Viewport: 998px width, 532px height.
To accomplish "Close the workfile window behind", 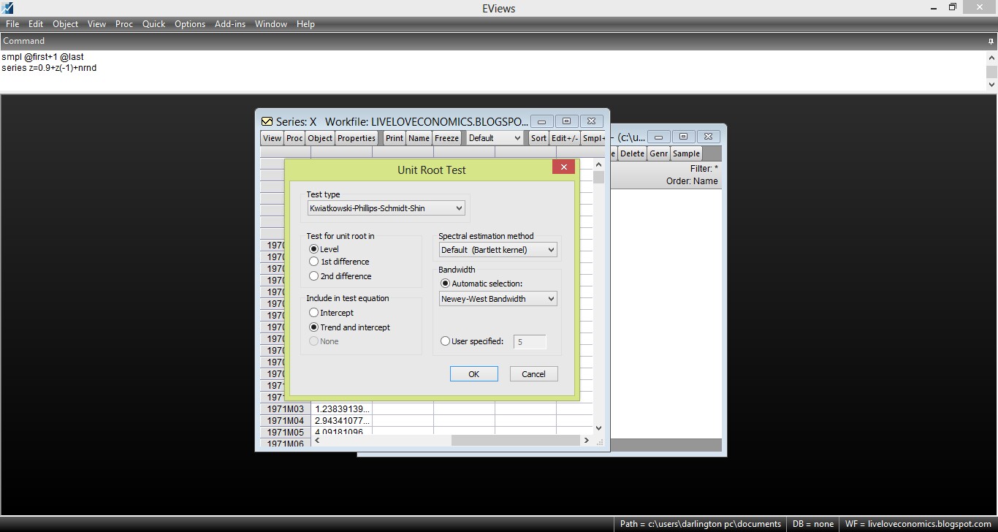I will (x=708, y=137).
